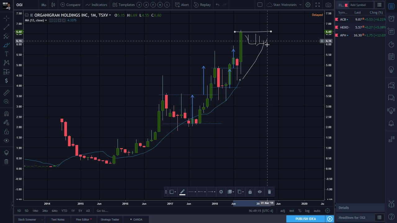The height and width of the screenshot is (223, 397).
Task: Redo the last undone action
Action: pos(225,5)
